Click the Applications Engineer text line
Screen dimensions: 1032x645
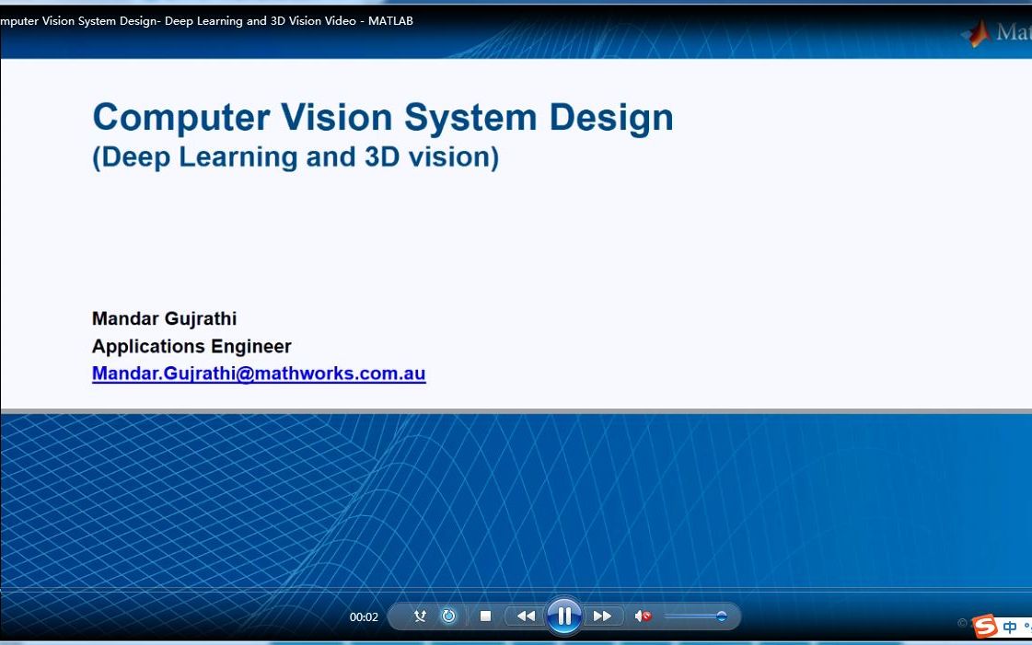(191, 347)
